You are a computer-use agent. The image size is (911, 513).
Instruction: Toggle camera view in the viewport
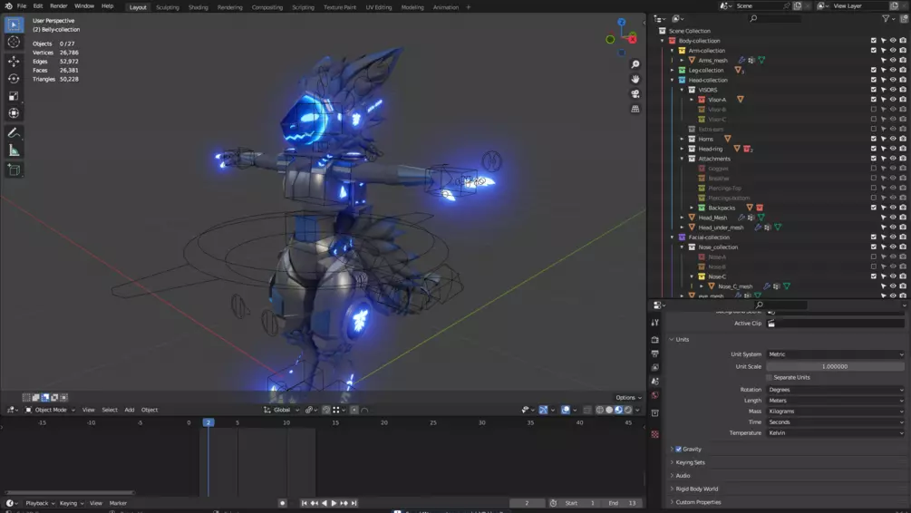coord(635,93)
